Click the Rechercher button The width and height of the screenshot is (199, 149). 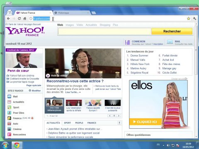coord(172,31)
